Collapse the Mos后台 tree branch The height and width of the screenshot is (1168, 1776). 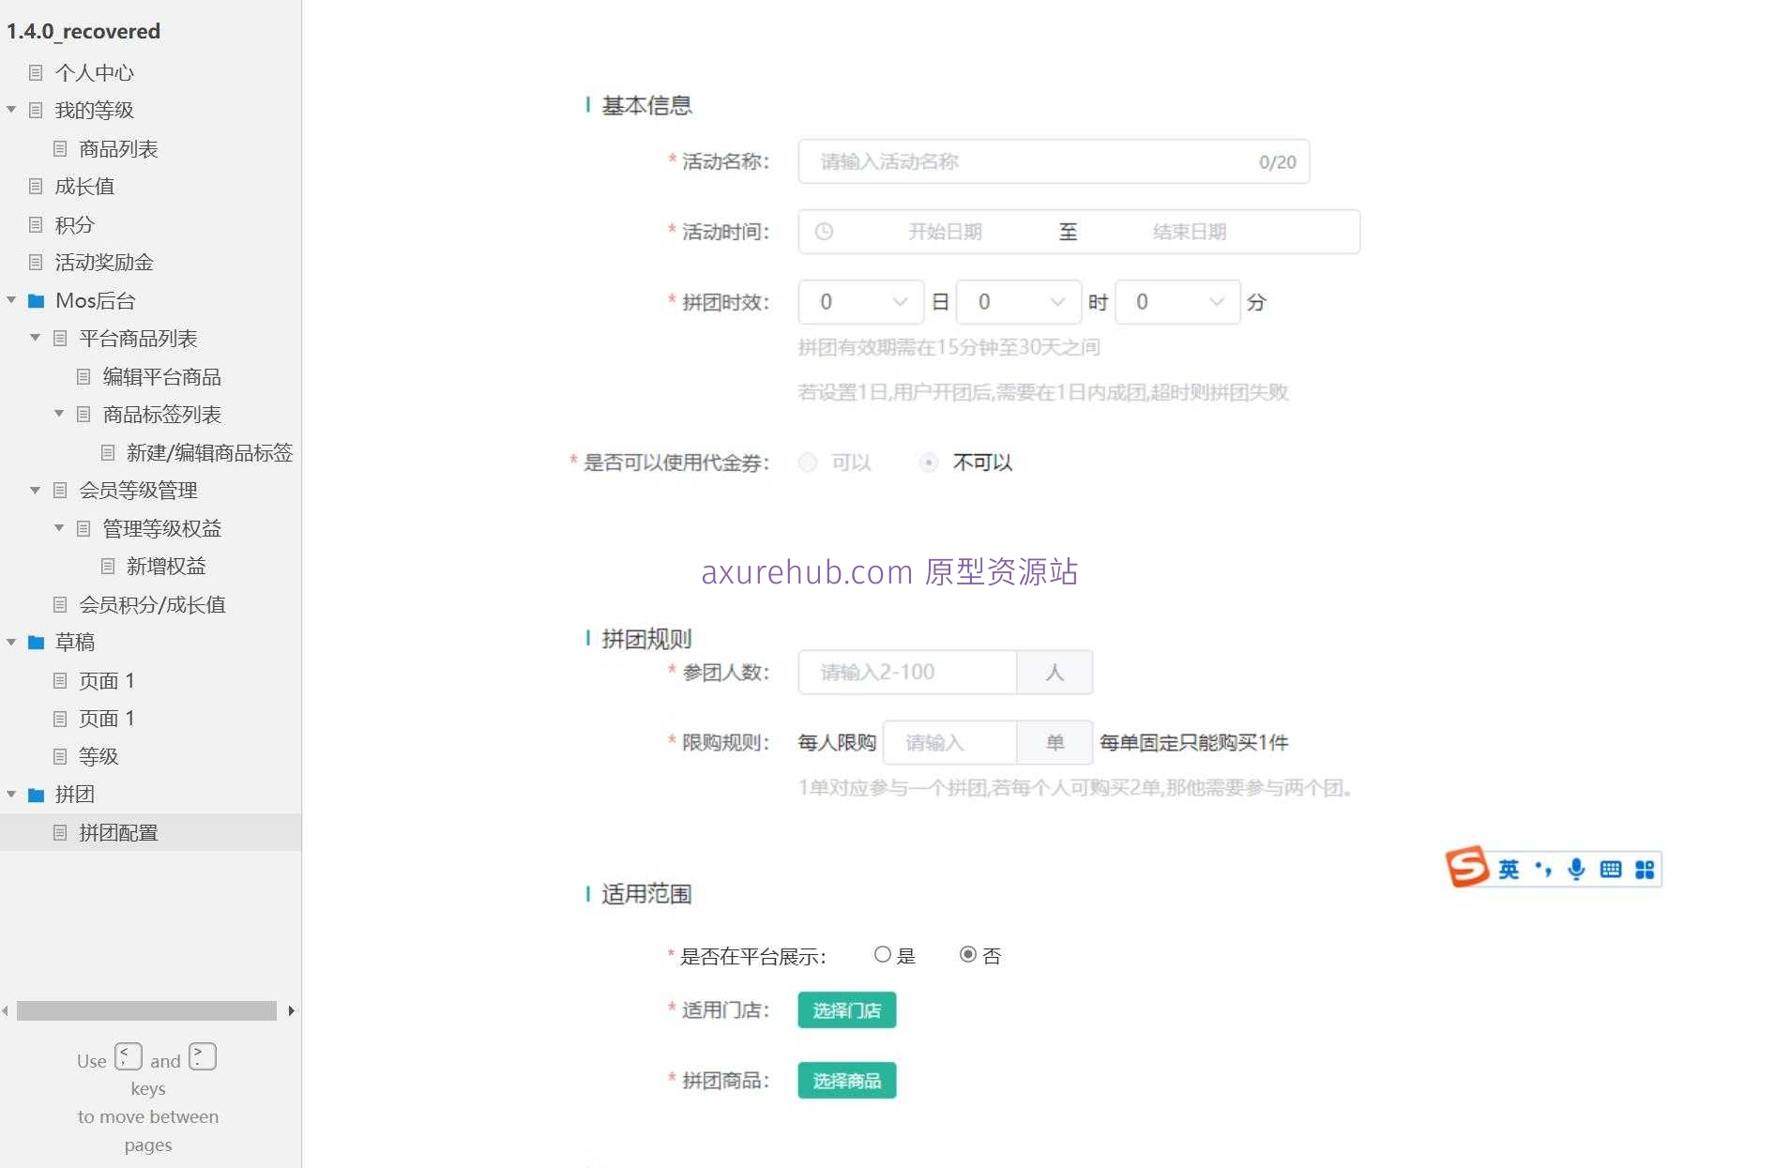pos(11,300)
